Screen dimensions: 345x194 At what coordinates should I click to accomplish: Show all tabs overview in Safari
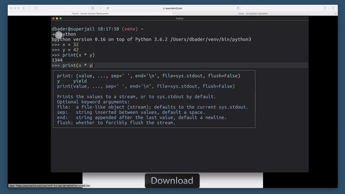pyautogui.click(x=333, y=8)
